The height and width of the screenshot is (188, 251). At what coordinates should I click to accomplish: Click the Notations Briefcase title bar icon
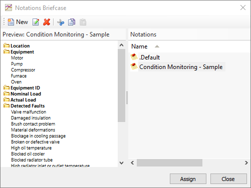pos(9,7)
